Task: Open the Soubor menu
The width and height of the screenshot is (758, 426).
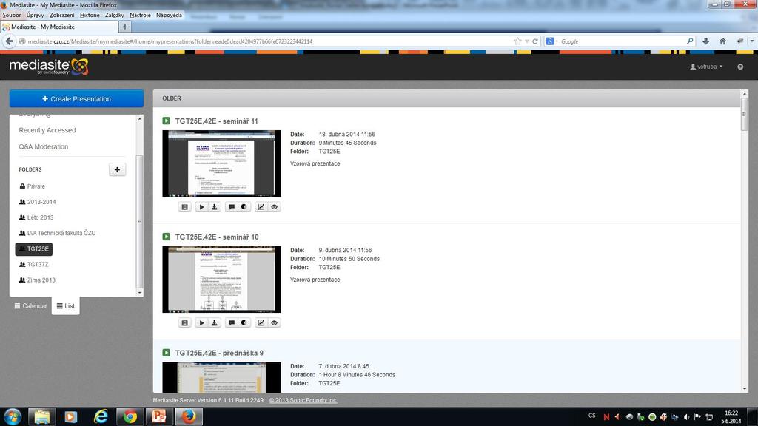Action: pos(12,15)
